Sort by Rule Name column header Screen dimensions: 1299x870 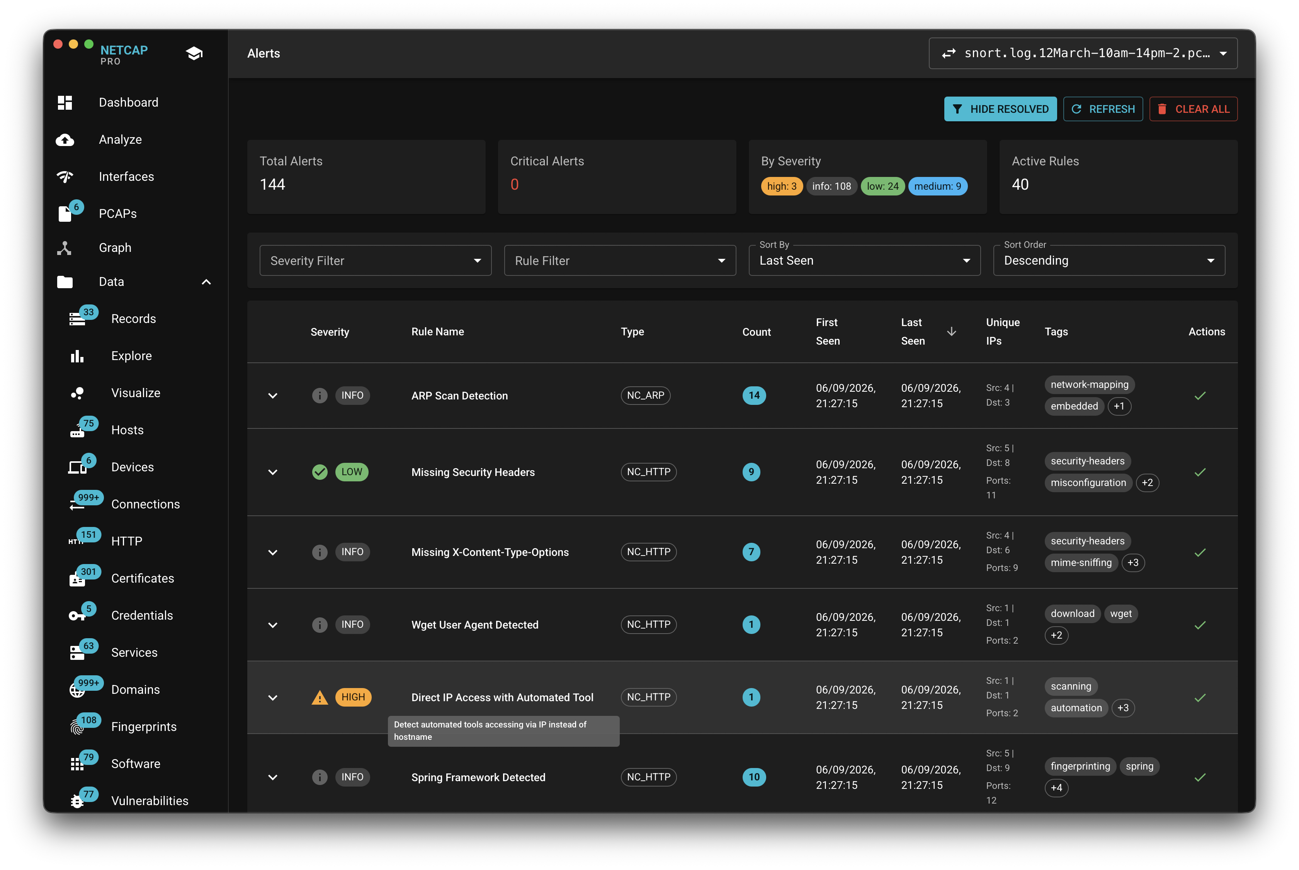pyautogui.click(x=437, y=332)
